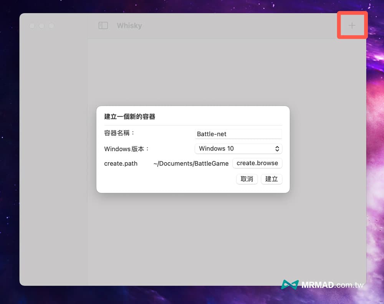Cancel the dialog with the 取消 button
Viewport: 384px width, 304px height.
point(247,179)
